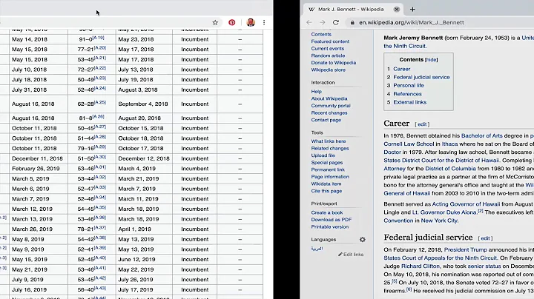Viewport: 534px width, 299px height.
Task: Go back in right browser window
Action: pos(309,22)
